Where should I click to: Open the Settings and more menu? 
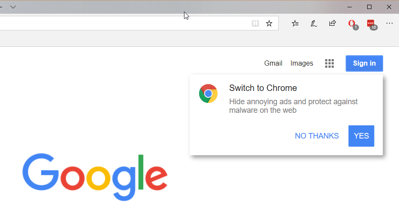pos(390,24)
